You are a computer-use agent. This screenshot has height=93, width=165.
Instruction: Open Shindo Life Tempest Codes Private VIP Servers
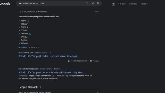pos(52,72)
